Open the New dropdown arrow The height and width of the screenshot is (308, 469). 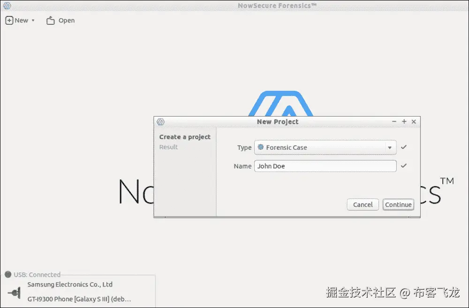[33, 21]
